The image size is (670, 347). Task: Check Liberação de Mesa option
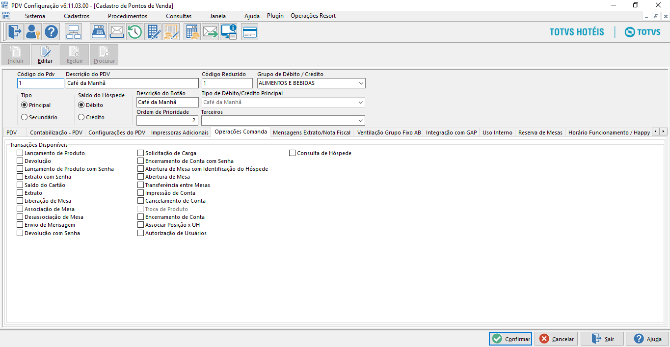coord(20,201)
